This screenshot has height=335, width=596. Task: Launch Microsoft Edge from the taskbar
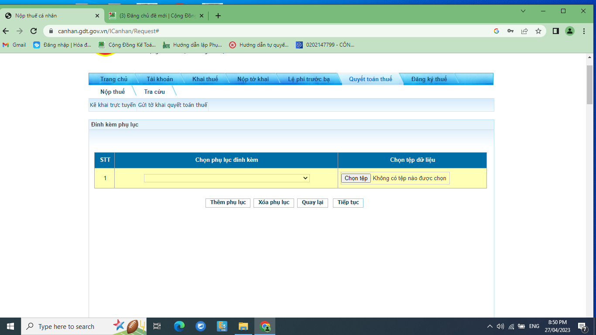[x=179, y=326]
